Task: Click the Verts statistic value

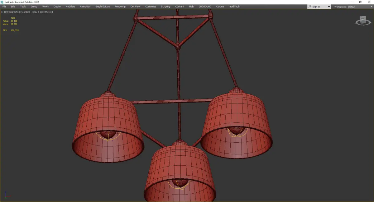Action: point(14,24)
